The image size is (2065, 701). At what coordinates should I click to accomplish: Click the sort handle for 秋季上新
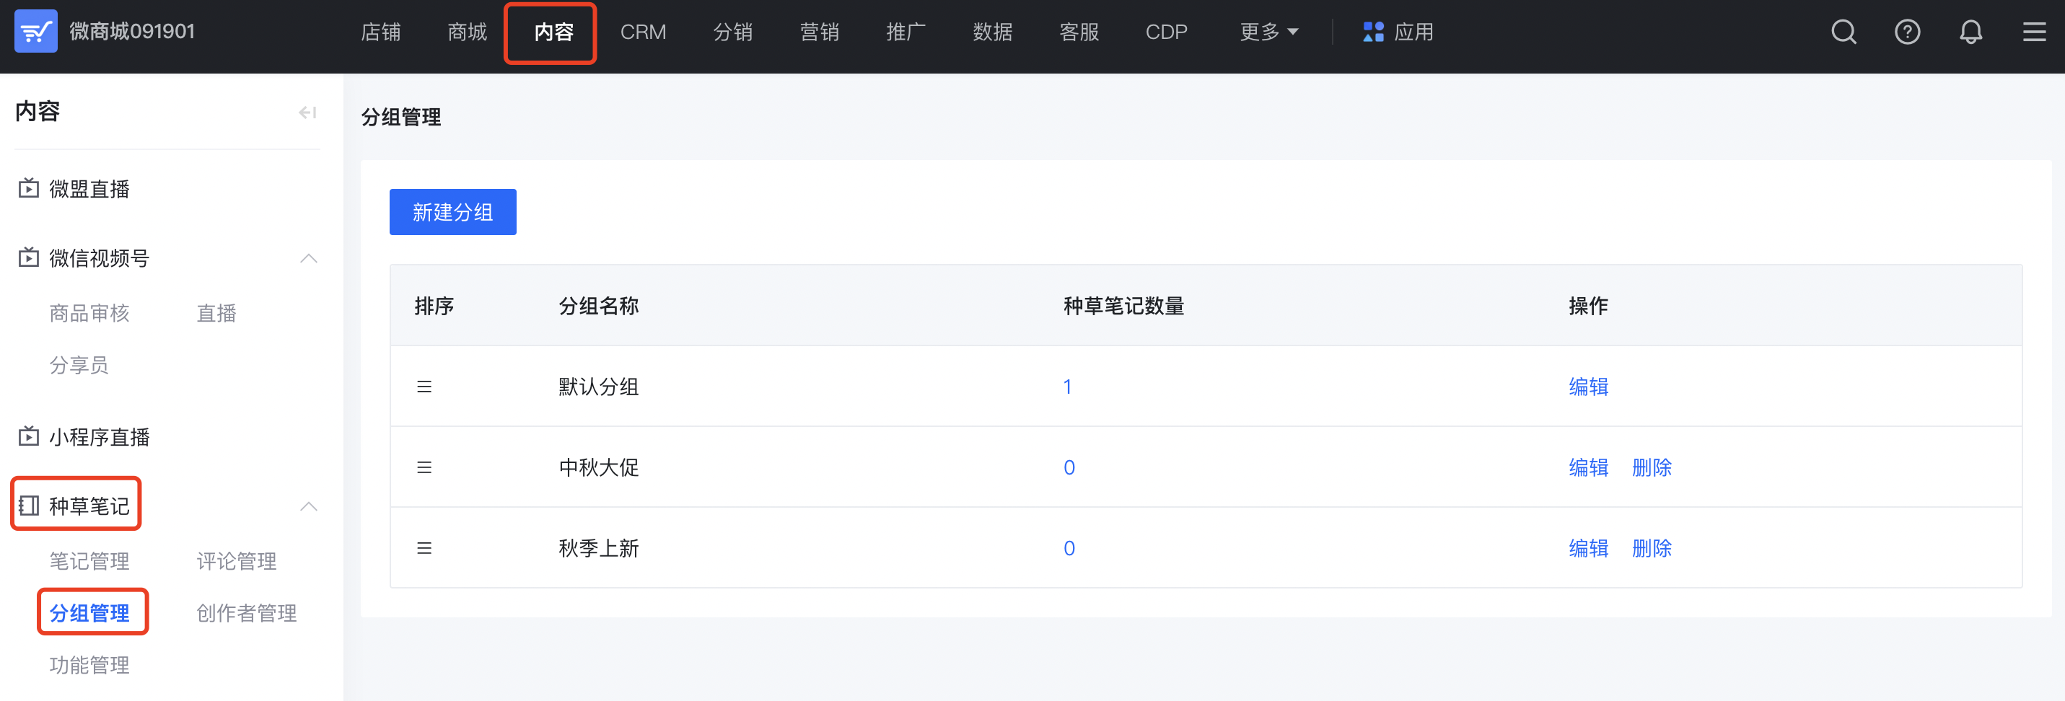pyautogui.click(x=424, y=549)
